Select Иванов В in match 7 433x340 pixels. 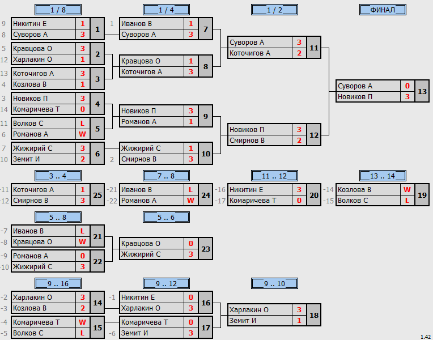[152, 24]
